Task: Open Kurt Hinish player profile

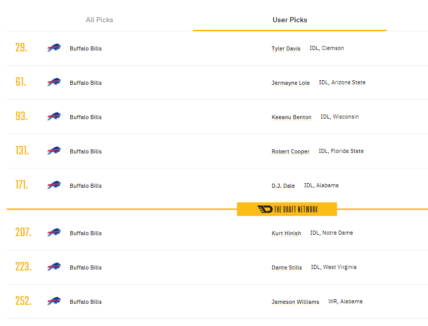Action: [286, 233]
